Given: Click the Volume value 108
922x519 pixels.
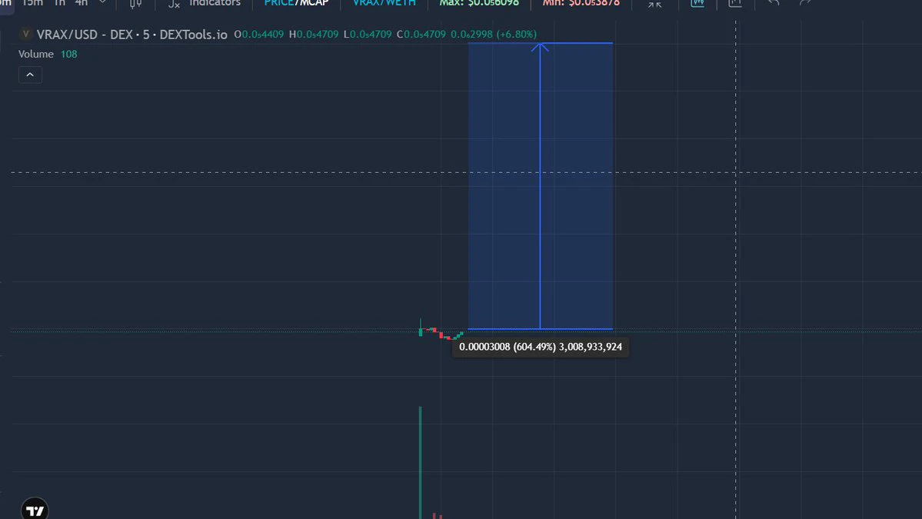Looking at the screenshot, I should [68, 54].
